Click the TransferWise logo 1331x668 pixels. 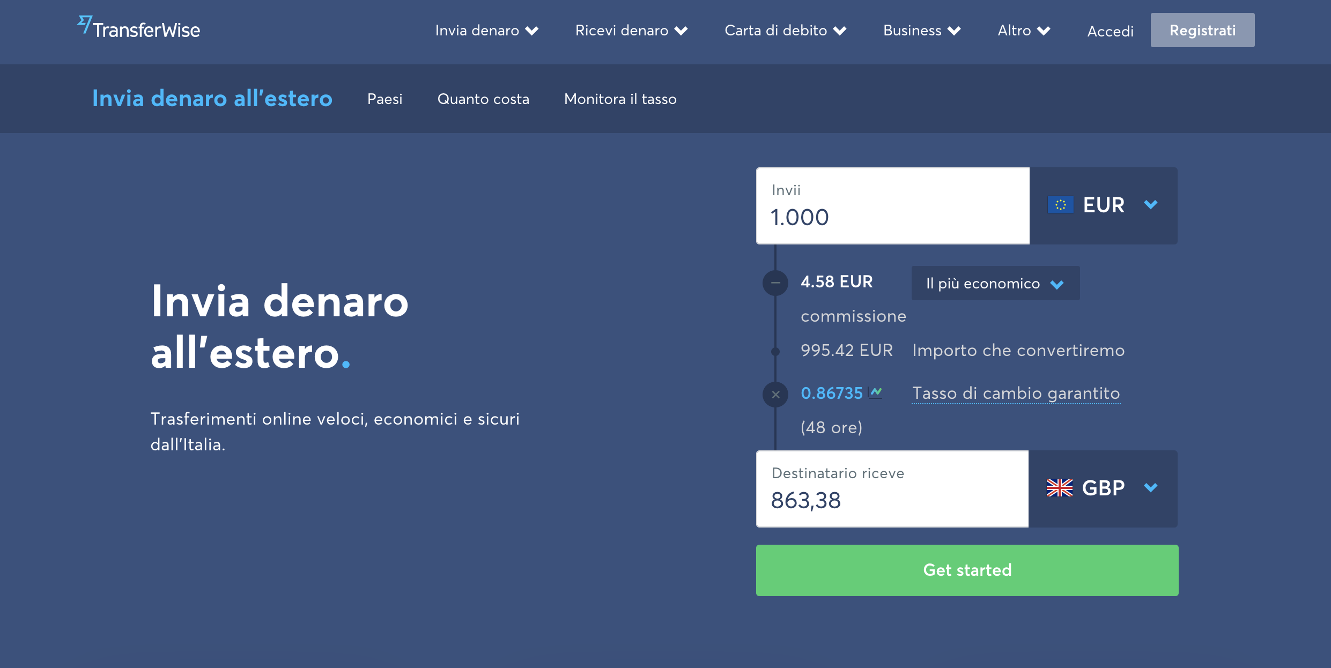[x=139, y=28]
